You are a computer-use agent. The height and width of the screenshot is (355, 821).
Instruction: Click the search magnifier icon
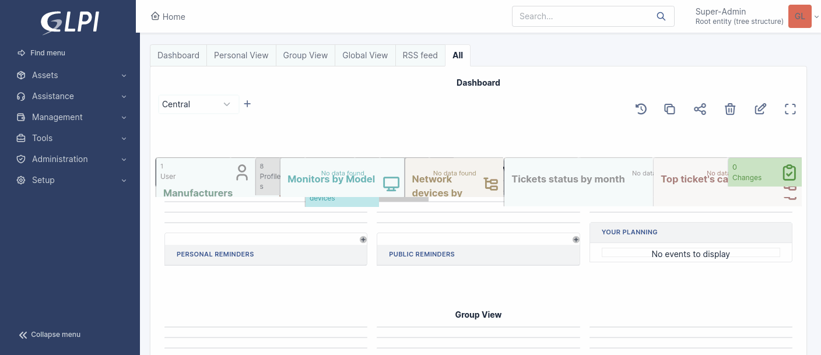(661, 16)
